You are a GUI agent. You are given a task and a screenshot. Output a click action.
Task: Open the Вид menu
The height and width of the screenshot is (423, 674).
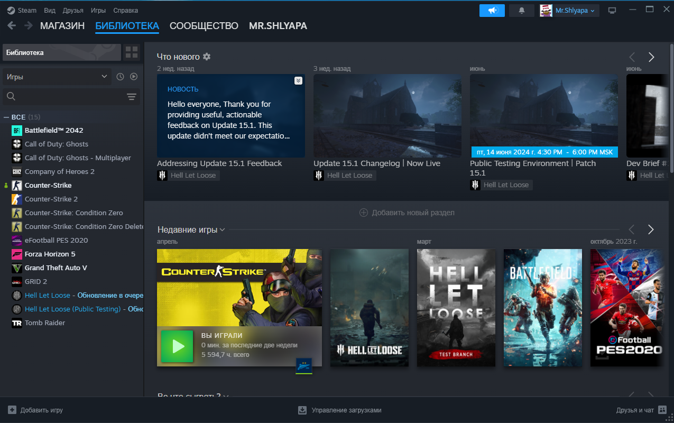(x=50, y=11)
